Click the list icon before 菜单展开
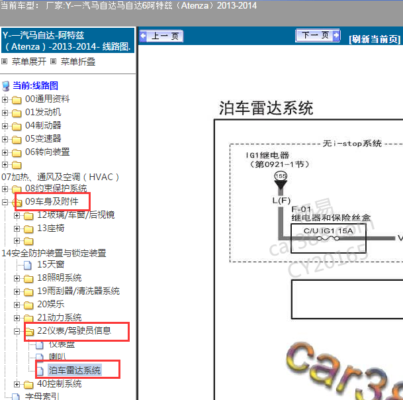The image size is (403, 400). (x=5, y=62)
